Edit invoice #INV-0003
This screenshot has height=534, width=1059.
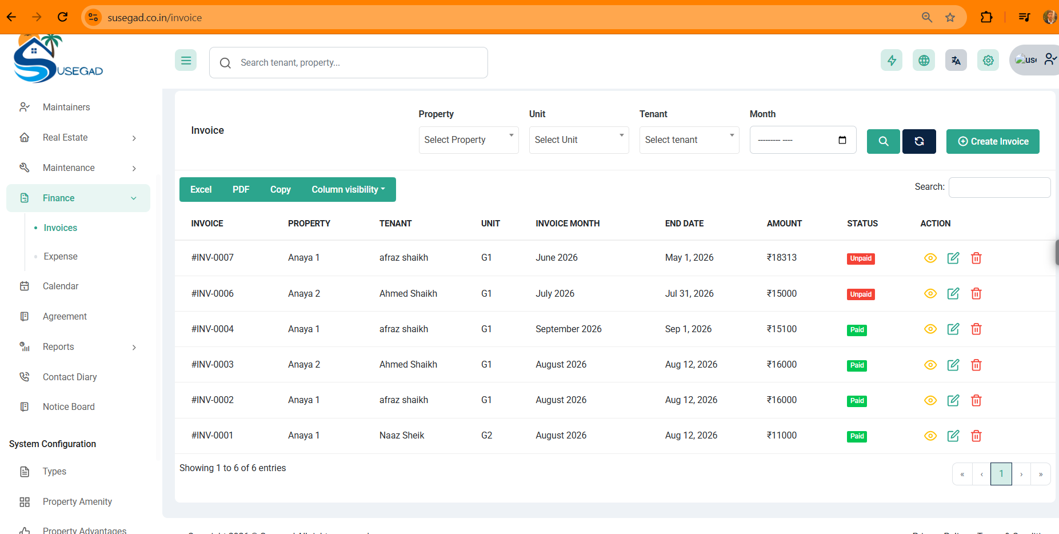click(x=953, y=365)
